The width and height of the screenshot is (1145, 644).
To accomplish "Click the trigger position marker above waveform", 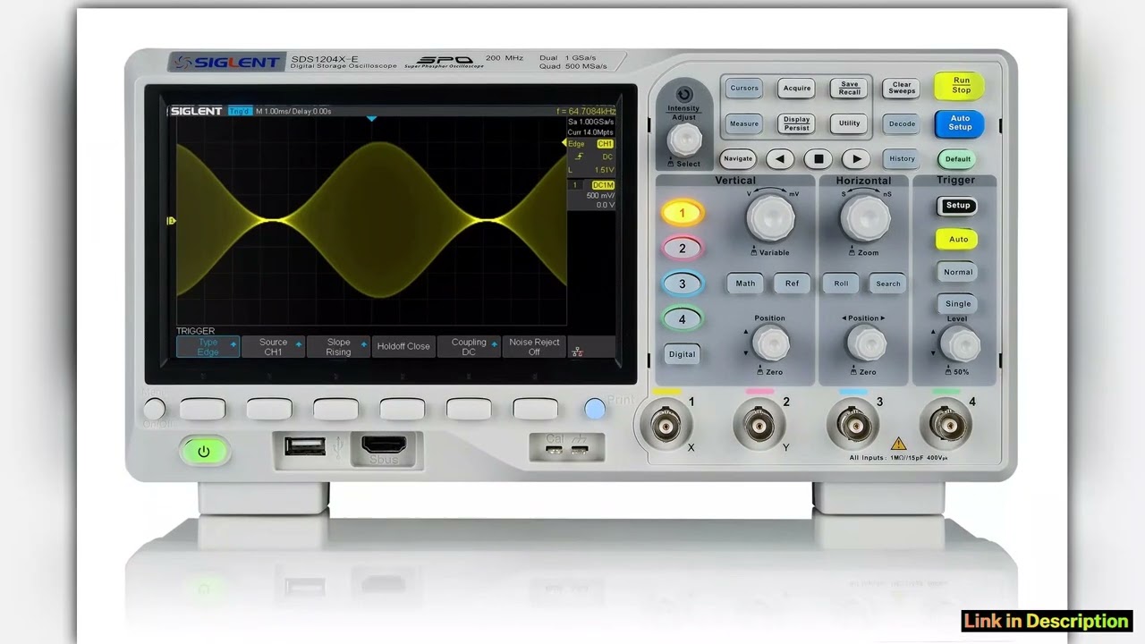I will point(372,118).
